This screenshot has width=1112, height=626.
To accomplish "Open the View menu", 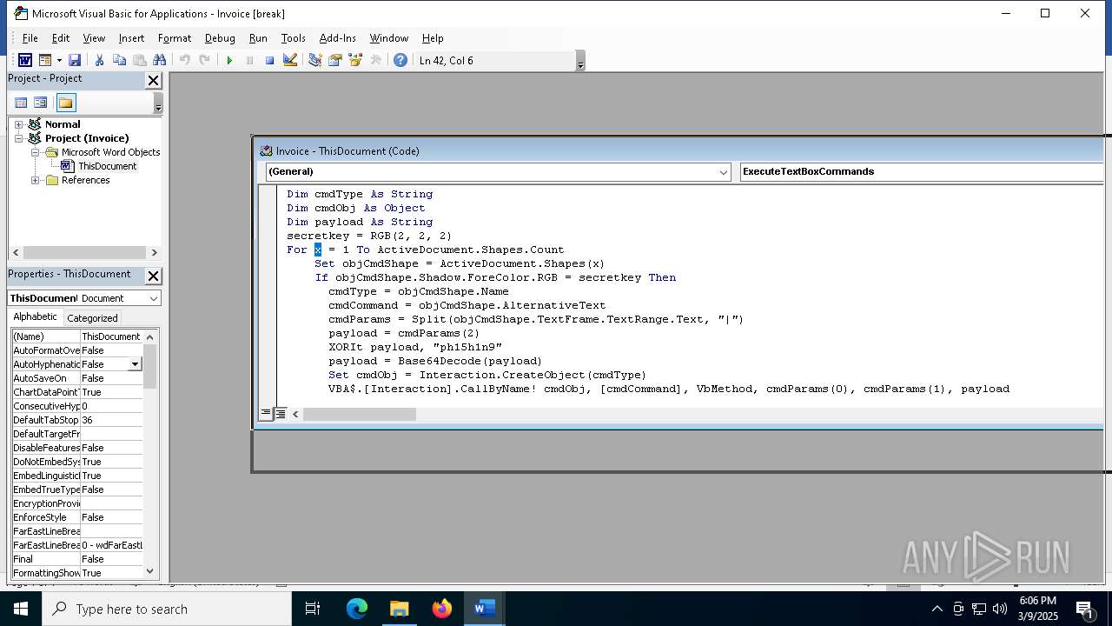I will (x=94, y=38).
